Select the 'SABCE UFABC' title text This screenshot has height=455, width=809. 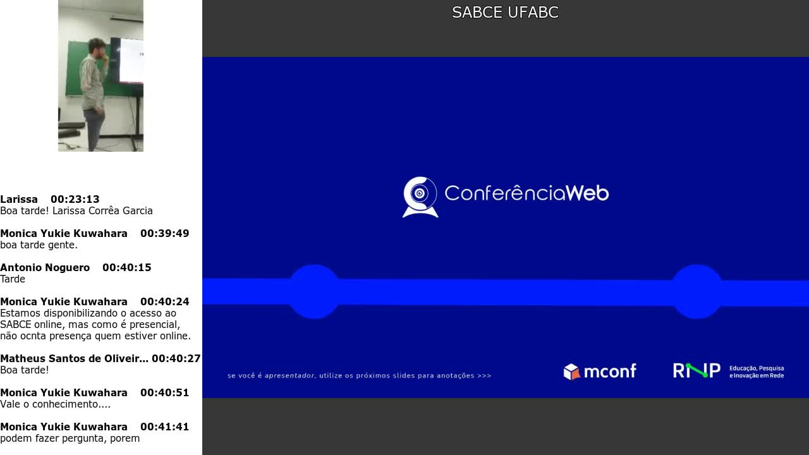tap(505, 13)
